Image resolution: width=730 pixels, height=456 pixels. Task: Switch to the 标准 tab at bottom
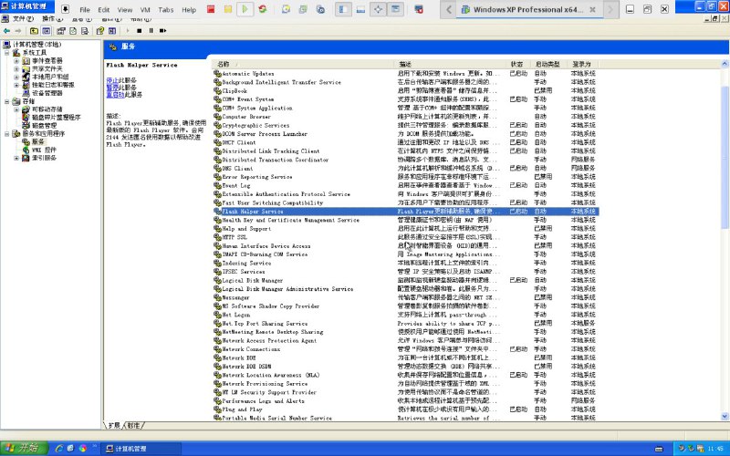pos(133,425)
